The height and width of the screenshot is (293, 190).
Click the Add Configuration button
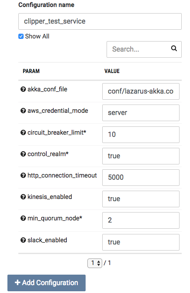pyautogui.click(x=46, y=283)
